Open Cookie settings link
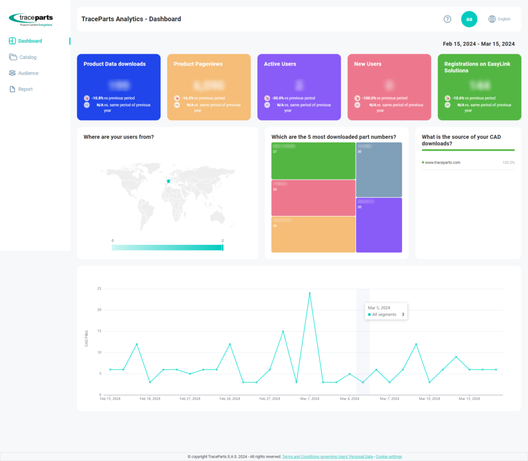The height and width of the screenshot is (461, 528). point(389,456)
